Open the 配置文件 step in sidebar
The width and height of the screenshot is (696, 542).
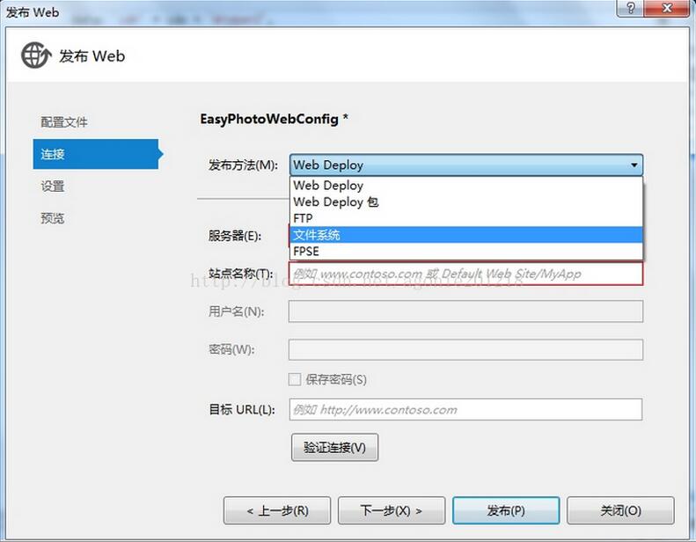click(x=64, y=121)
